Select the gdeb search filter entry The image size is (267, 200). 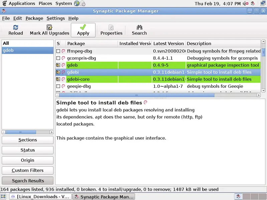point(28,50)
